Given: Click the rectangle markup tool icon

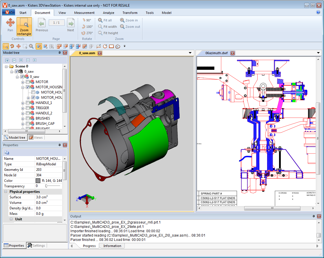Looking at the screenshot, I should tap(111, 46).
